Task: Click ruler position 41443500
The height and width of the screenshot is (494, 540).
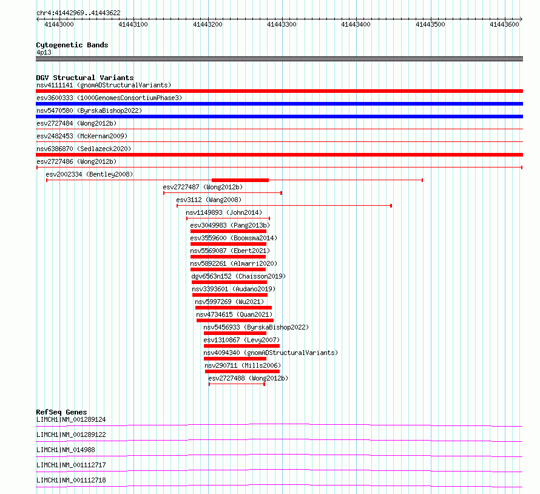Action: tap(431, 24)
